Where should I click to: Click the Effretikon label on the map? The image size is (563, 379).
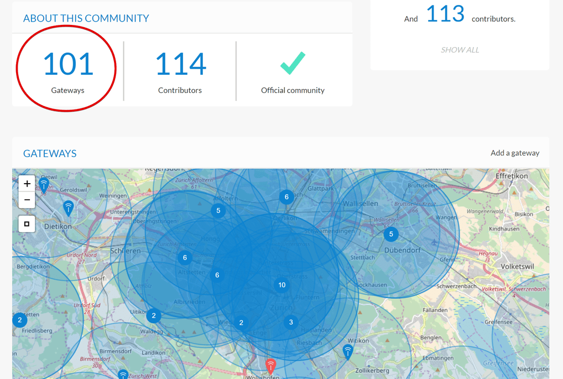[512, 176]
